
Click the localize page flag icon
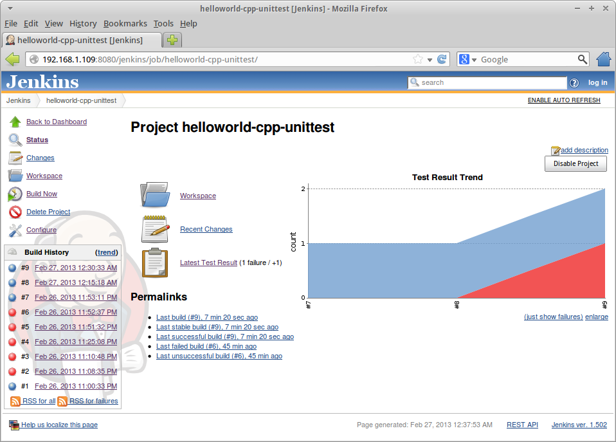tap(14, 425)
